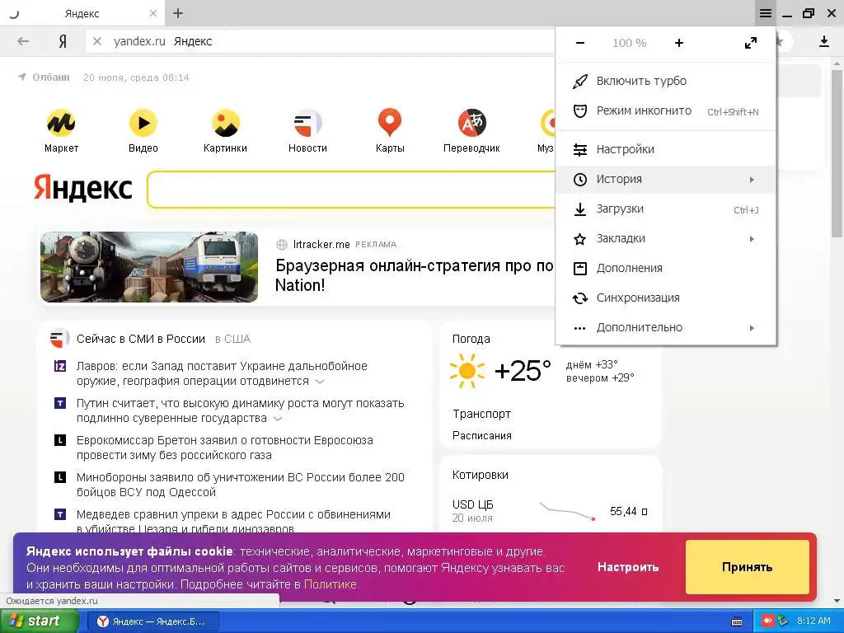Open news about Минобороны заявило
844x633 pixels.
[x=240, y=485]
